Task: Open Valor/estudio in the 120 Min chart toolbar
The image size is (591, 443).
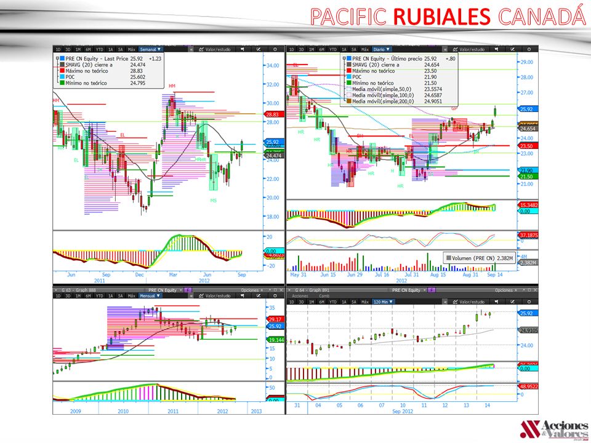Action: (468, 301)
